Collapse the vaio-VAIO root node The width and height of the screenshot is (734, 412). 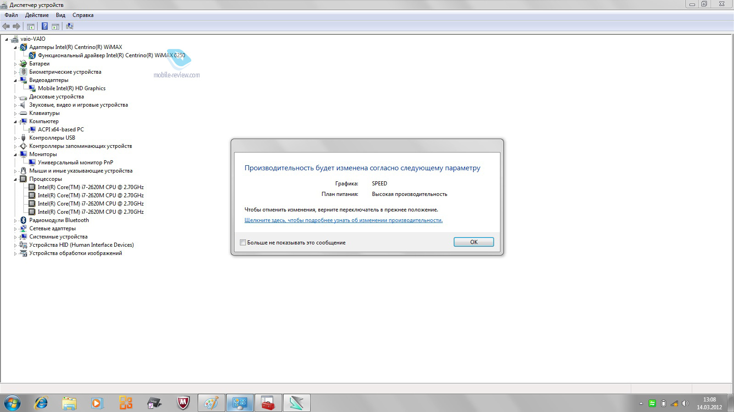pyautogui.click(x=6, y=39)
